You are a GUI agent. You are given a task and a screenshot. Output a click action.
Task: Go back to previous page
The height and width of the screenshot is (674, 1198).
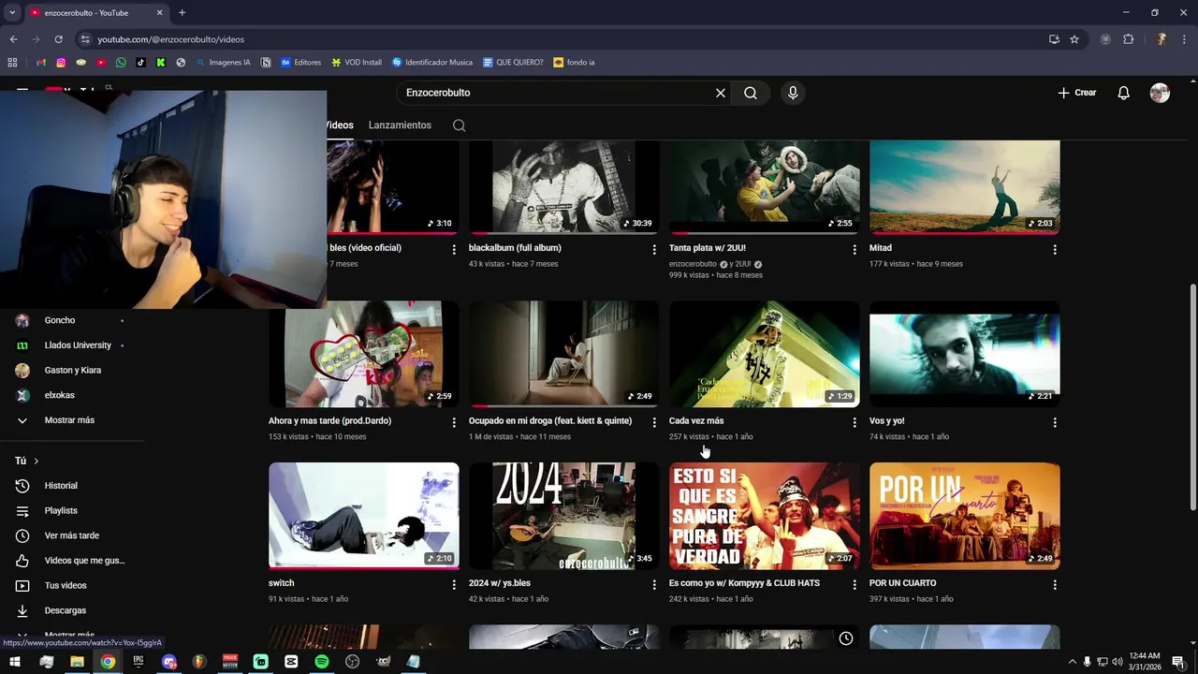click(13, 39)
